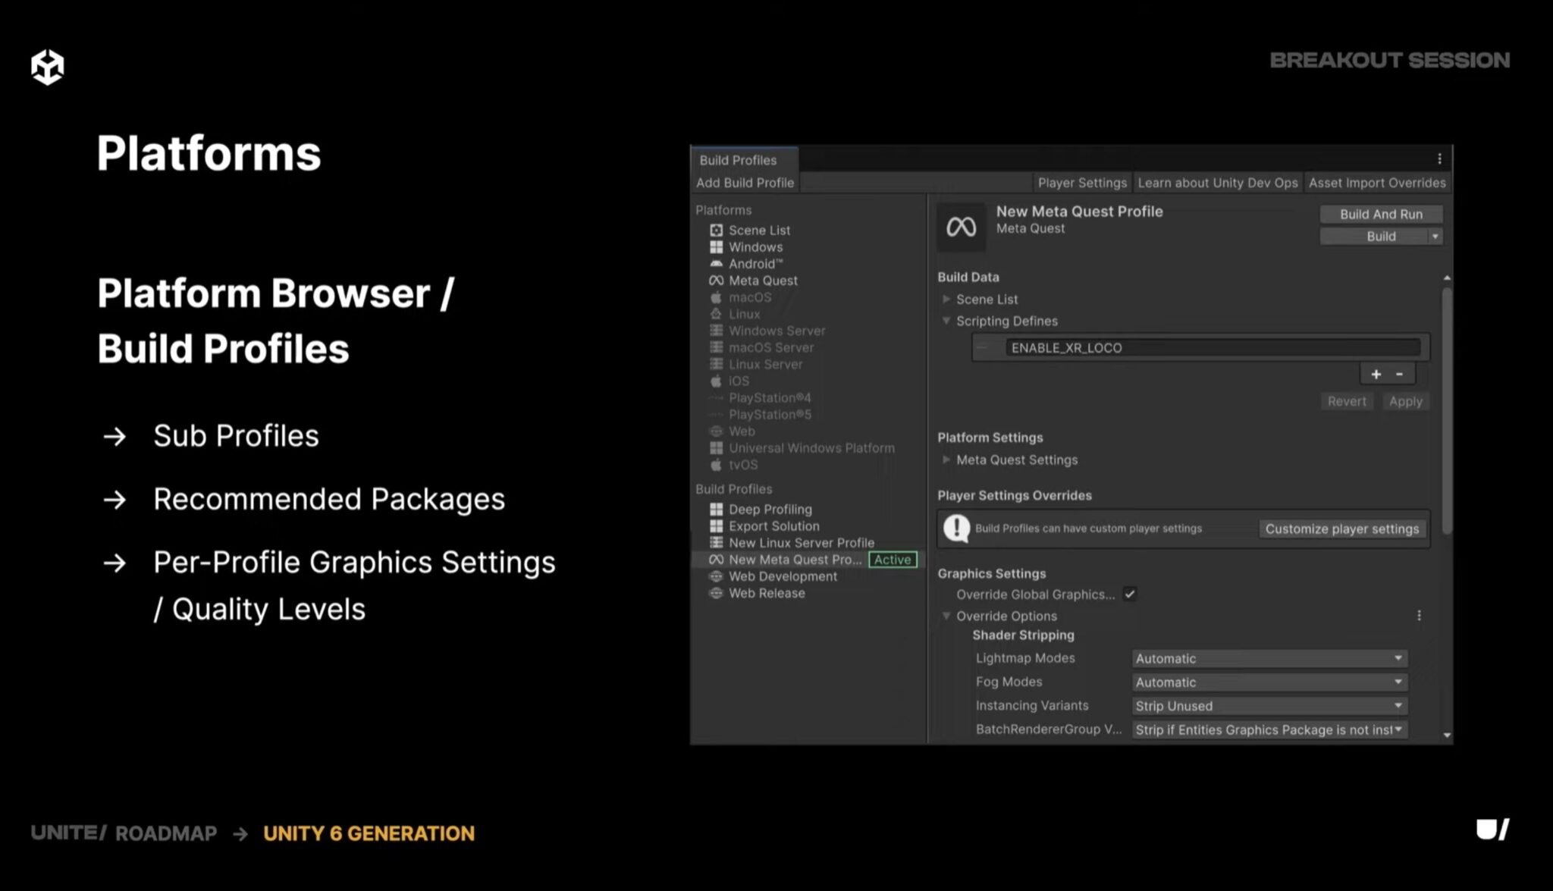Open the Fog Modes dropdown
The height and width of the screenshot is (891, 1553).
[1269, 682]
